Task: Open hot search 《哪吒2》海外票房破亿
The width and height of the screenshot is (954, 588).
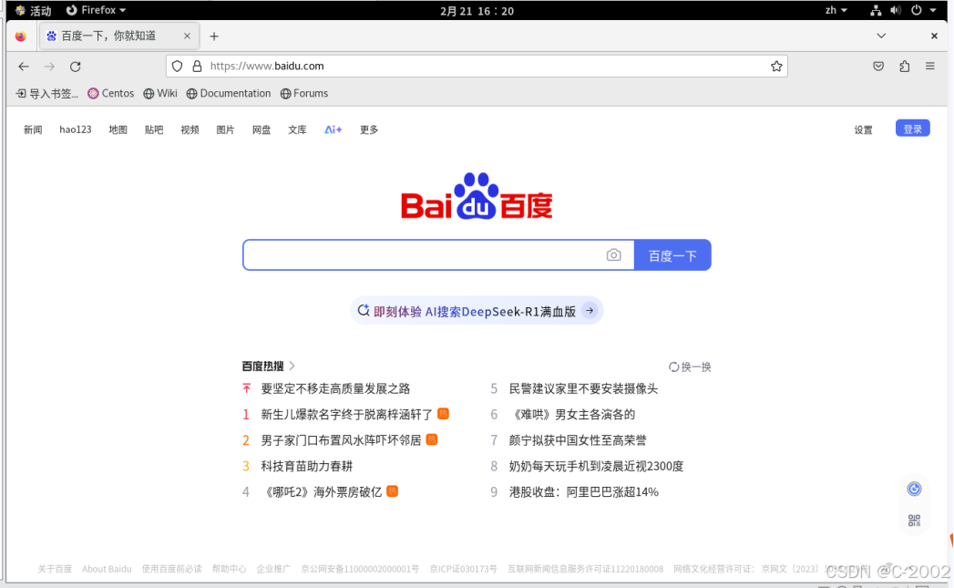Action: coord(322,492)
